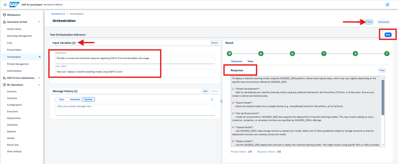The image size is (398, 164).
Task: Click the Generative AI Hub flask icon
Action: click(x=4, y=22)
